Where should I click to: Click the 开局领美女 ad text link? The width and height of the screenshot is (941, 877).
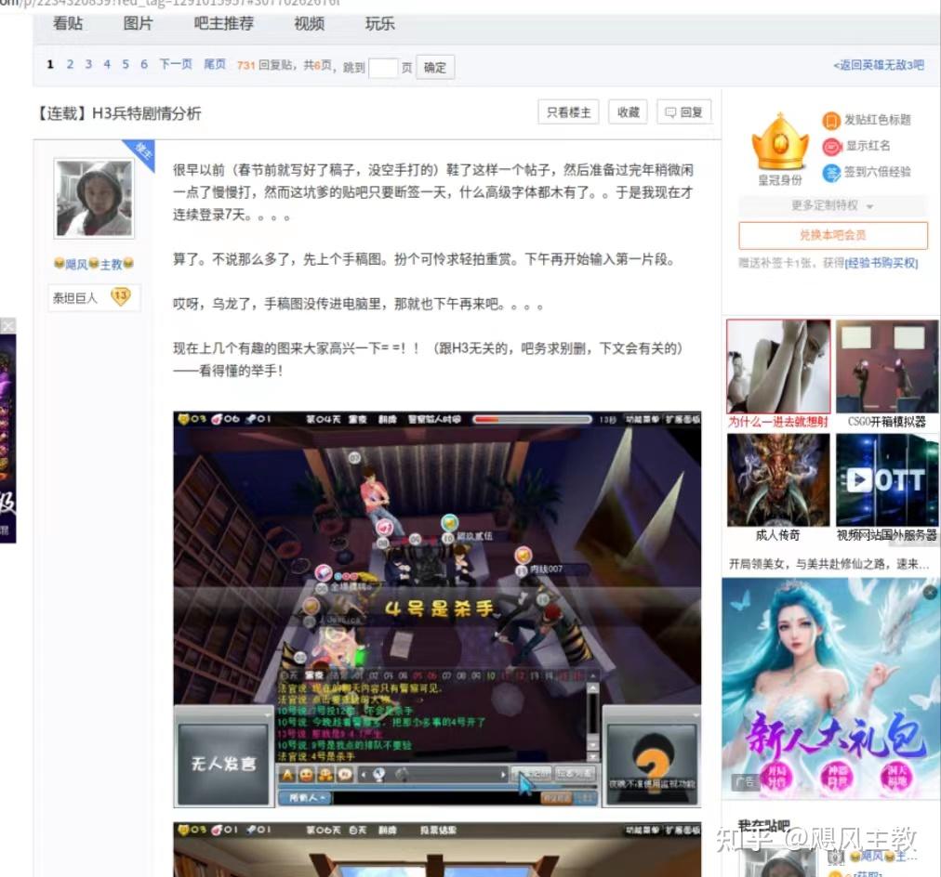pos(828,564)
